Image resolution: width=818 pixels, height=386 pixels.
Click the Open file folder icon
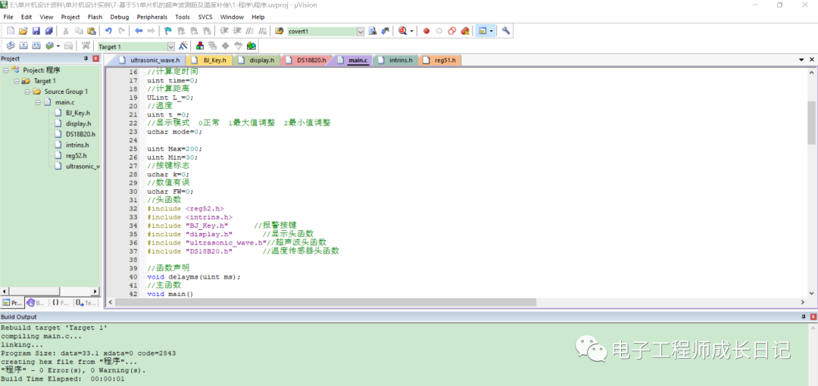(23, 31)
